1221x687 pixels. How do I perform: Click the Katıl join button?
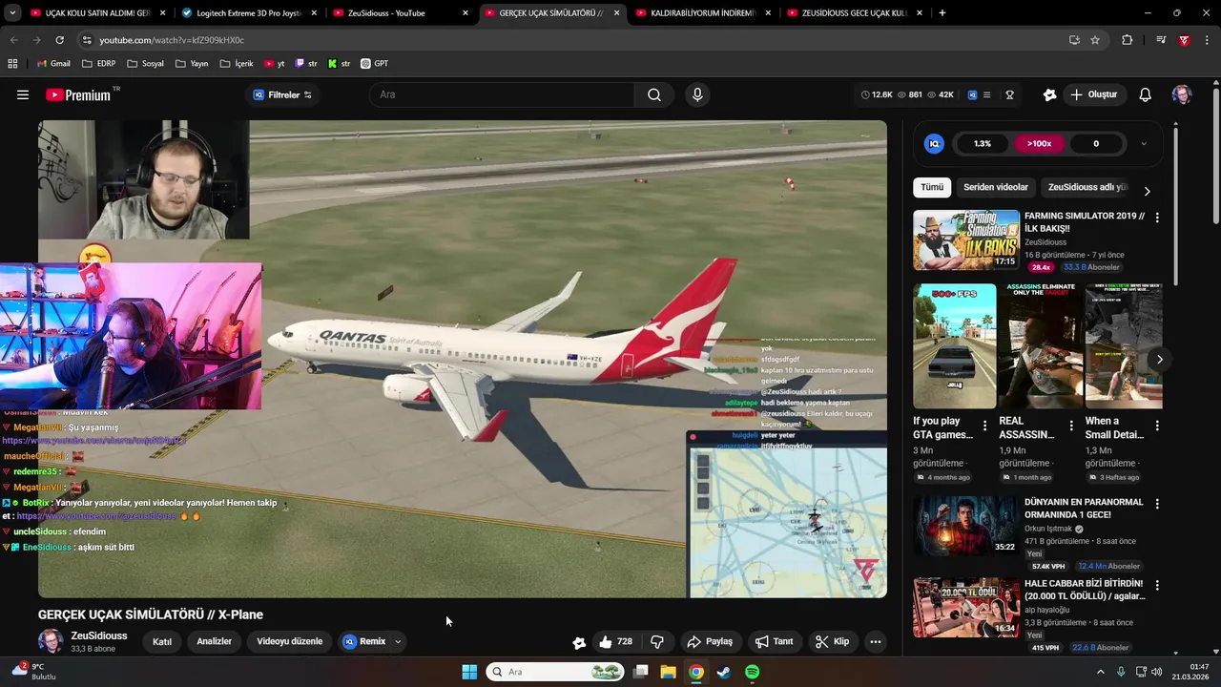coord(162,641)
